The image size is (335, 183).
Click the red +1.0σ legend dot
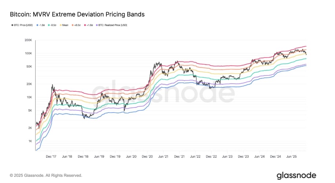(x=85, y=25)
